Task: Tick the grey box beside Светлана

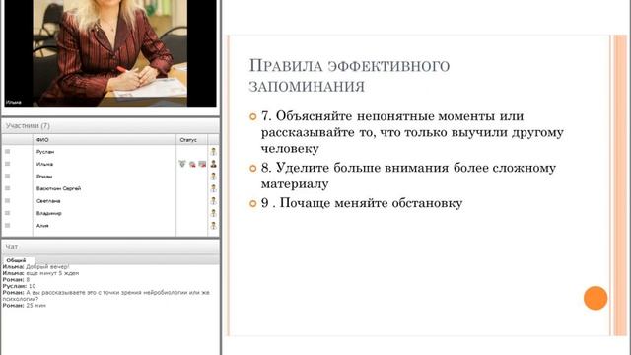Action: click(7, 200)
